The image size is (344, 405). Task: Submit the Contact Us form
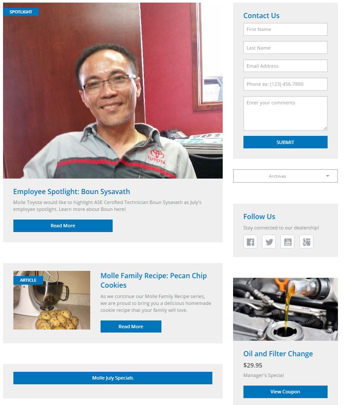pos(285,142)
